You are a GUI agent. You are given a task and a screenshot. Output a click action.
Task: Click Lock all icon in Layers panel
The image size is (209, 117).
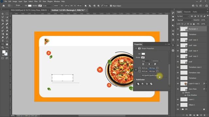(x=194, y=24)
